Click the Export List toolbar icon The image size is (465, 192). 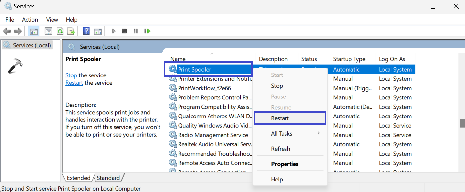pos(71,31)
